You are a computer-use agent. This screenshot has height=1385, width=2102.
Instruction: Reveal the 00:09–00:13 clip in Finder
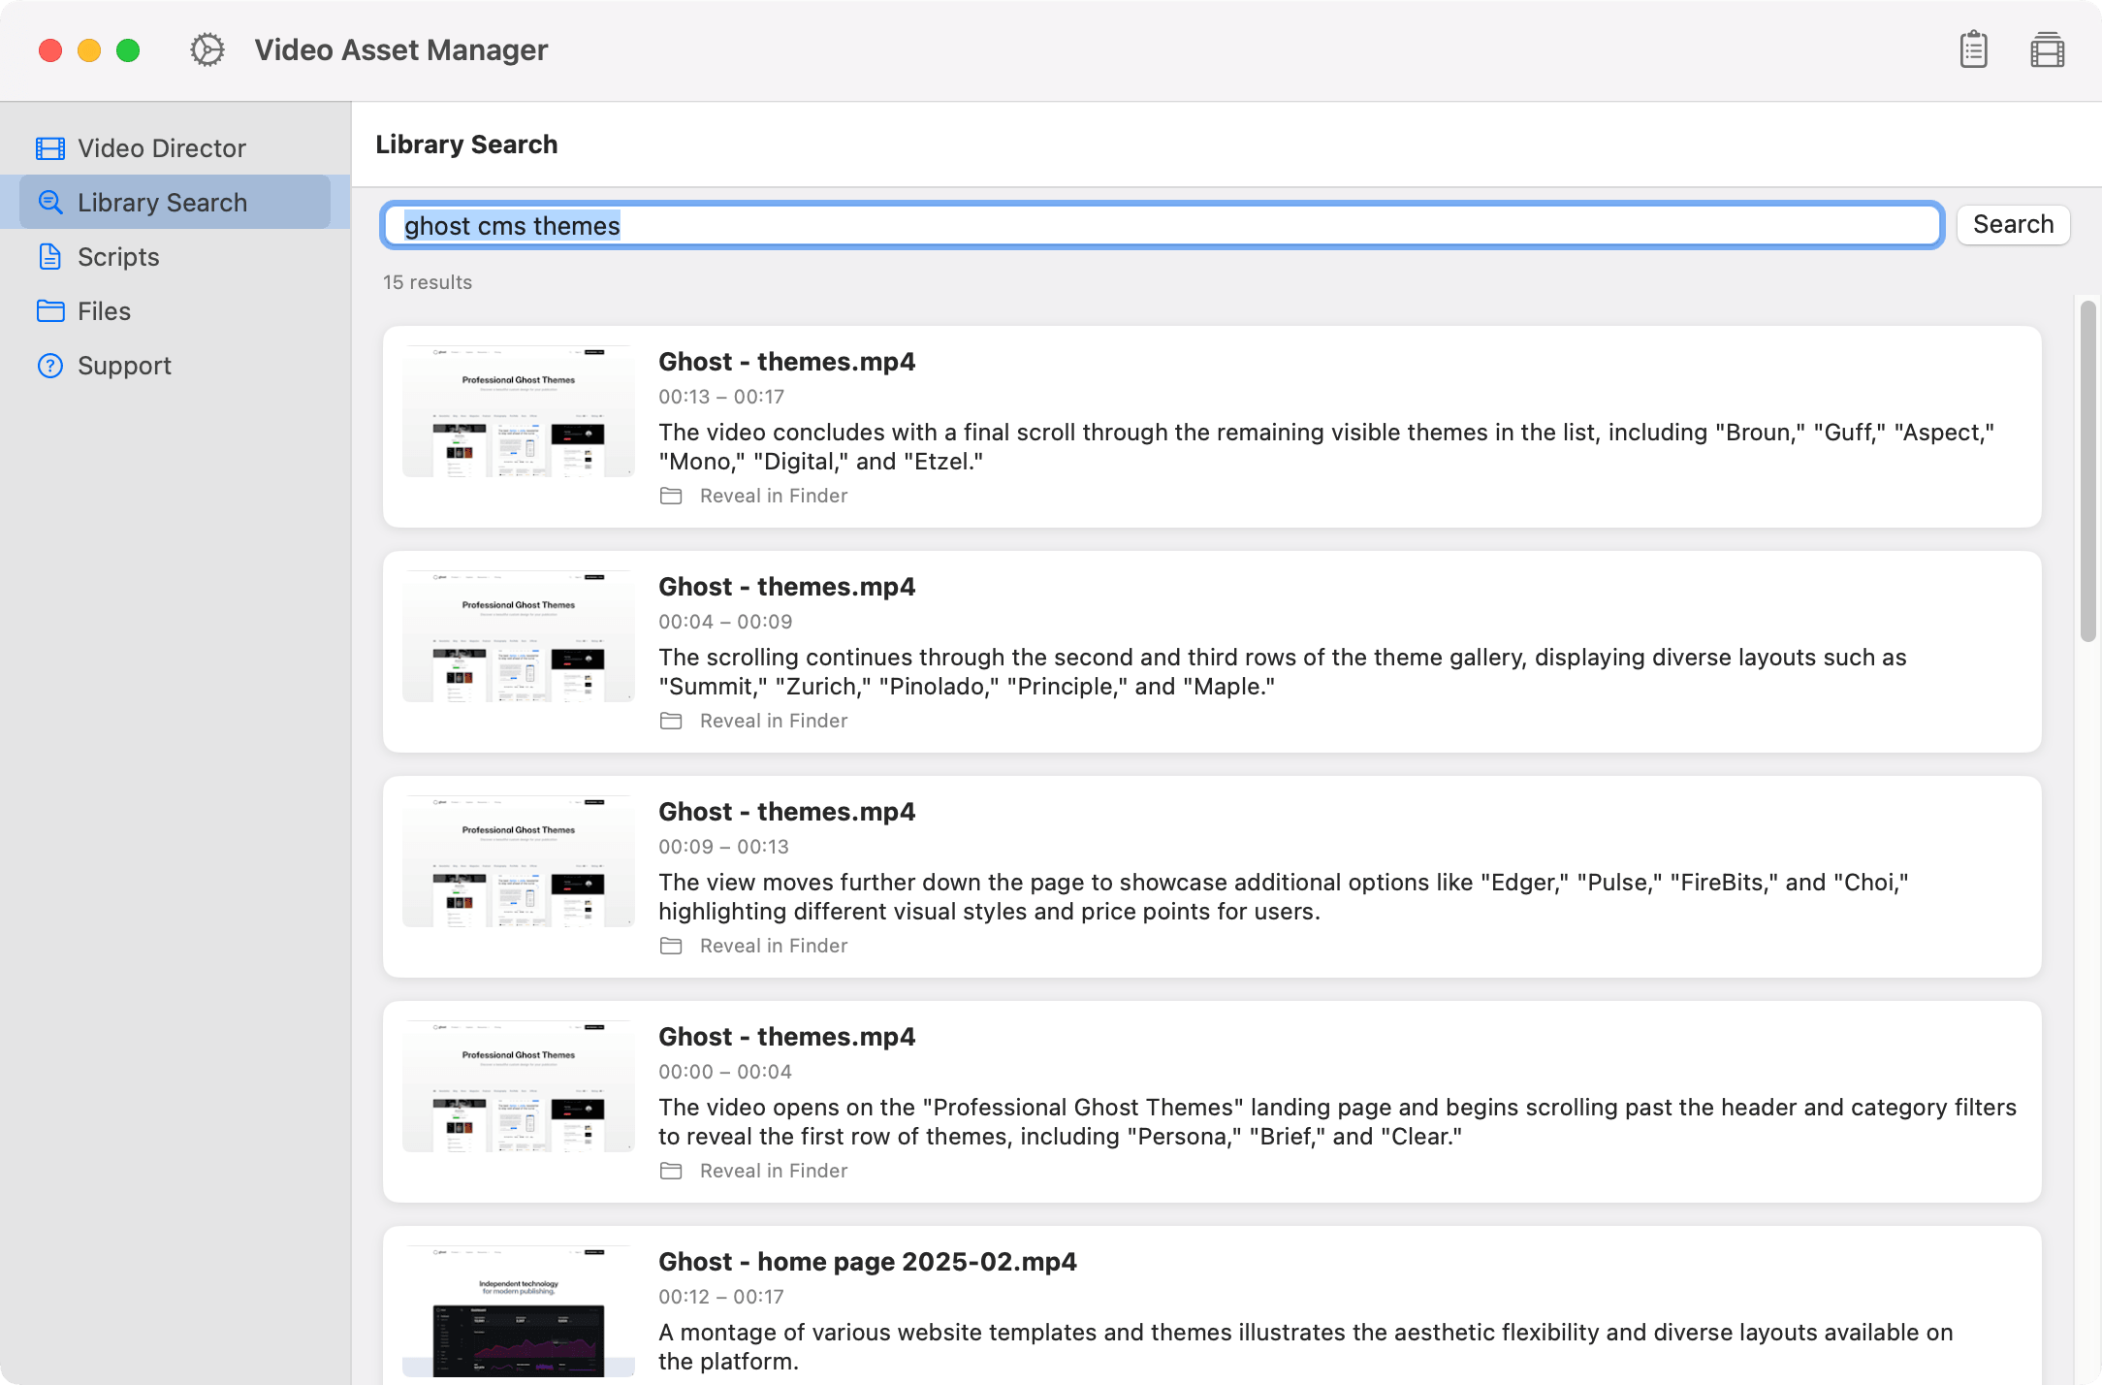point(773,946)
